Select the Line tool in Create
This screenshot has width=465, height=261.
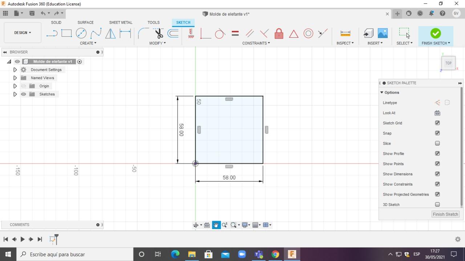pyautogui.click(x=52, y=33)
